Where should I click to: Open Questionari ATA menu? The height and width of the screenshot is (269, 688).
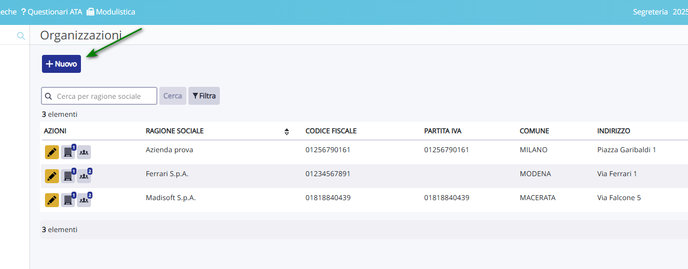51,11
